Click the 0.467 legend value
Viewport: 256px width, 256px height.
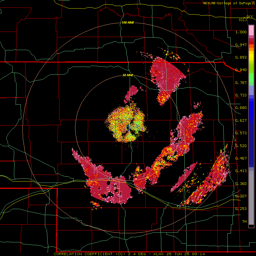tap(241, 158)
